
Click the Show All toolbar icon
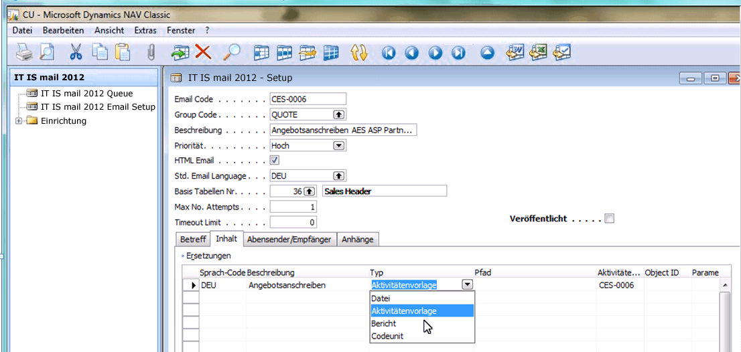pos(331,52)
